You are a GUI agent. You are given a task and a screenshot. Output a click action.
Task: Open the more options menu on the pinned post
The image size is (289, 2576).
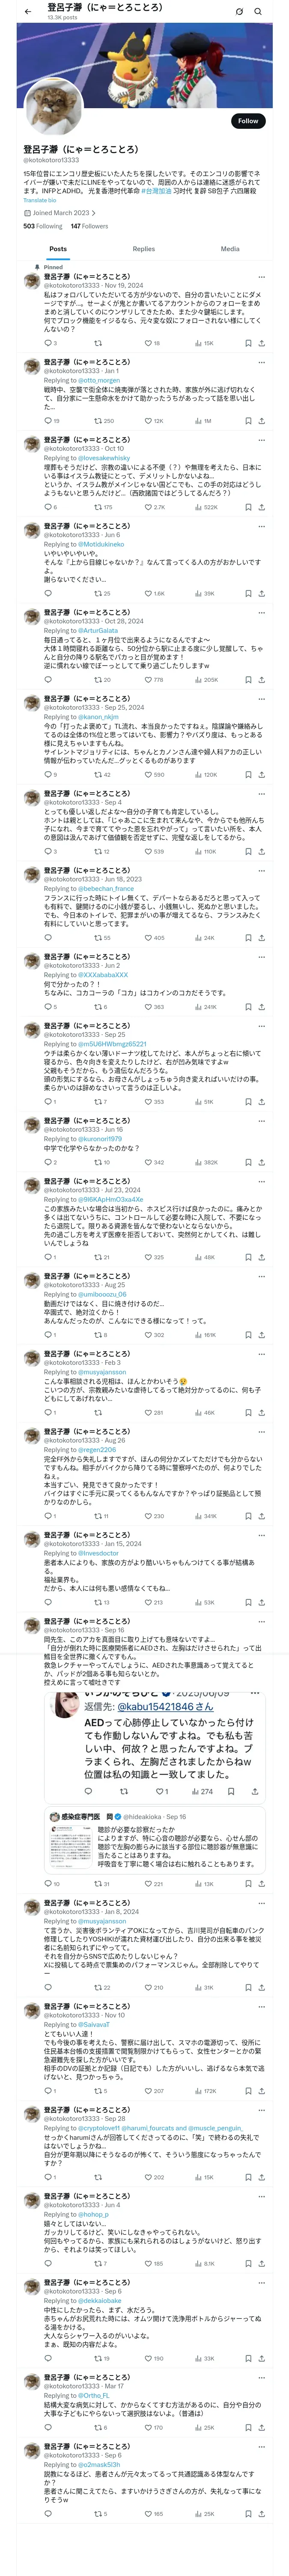click(x=262, y=277)
